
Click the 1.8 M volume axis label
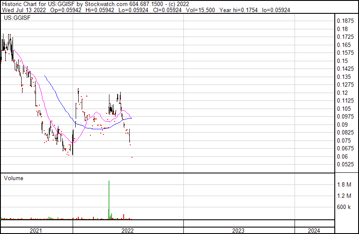pyautogui.click(x=344, y=185)
